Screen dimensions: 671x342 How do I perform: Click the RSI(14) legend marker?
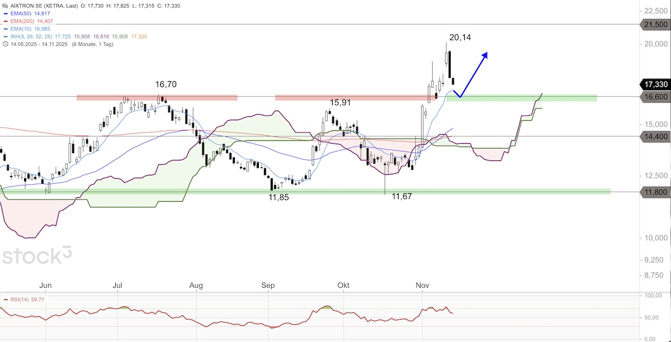6,300
